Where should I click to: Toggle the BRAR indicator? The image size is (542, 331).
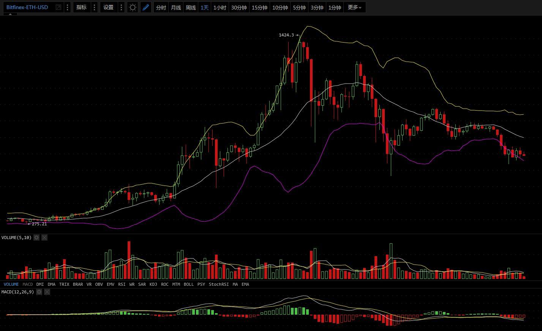click(x=78, y=284)
